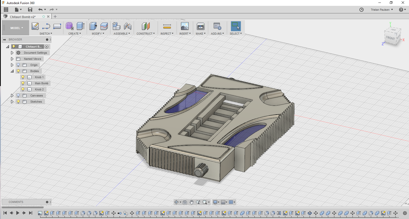Image resolution: width=409 pixels, height=219 pixels.
Task: Expand the Canvases folder
Action: click(12, 95)
